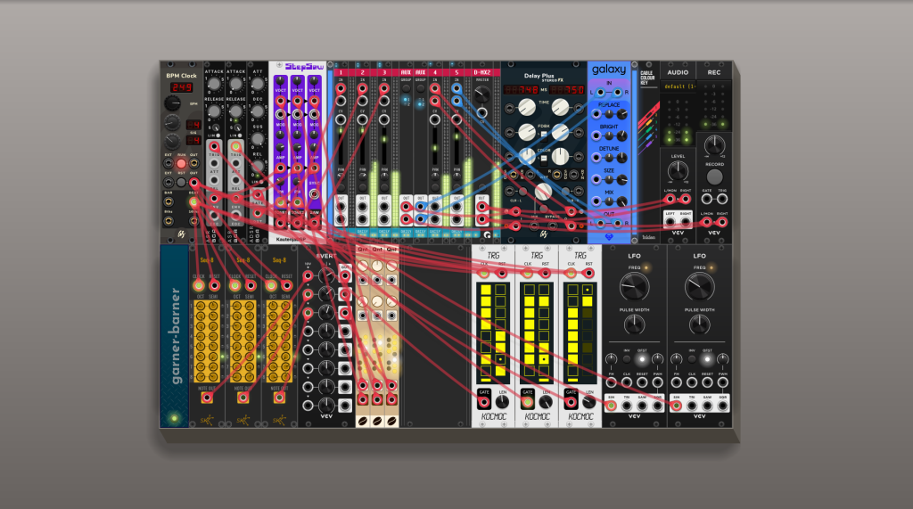The width and height of the screenshot is (913, 509).
Task: Click NOTE OUT jack on the leftmost Seq-8
Action: point(207,398)
